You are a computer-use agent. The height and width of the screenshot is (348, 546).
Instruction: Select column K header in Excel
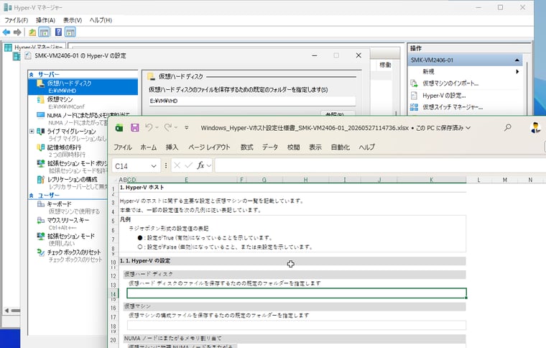pos(432,180)
